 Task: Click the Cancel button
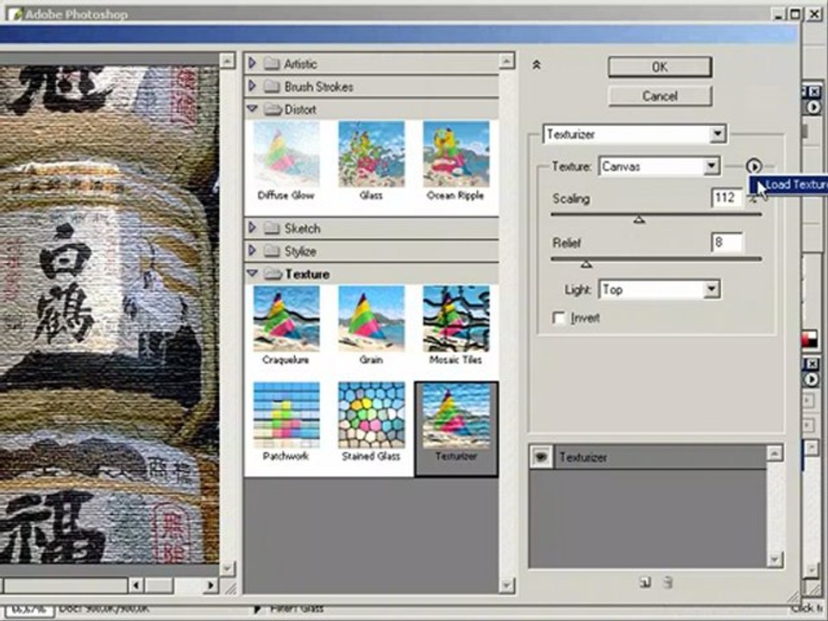click(x=660, y=96)
